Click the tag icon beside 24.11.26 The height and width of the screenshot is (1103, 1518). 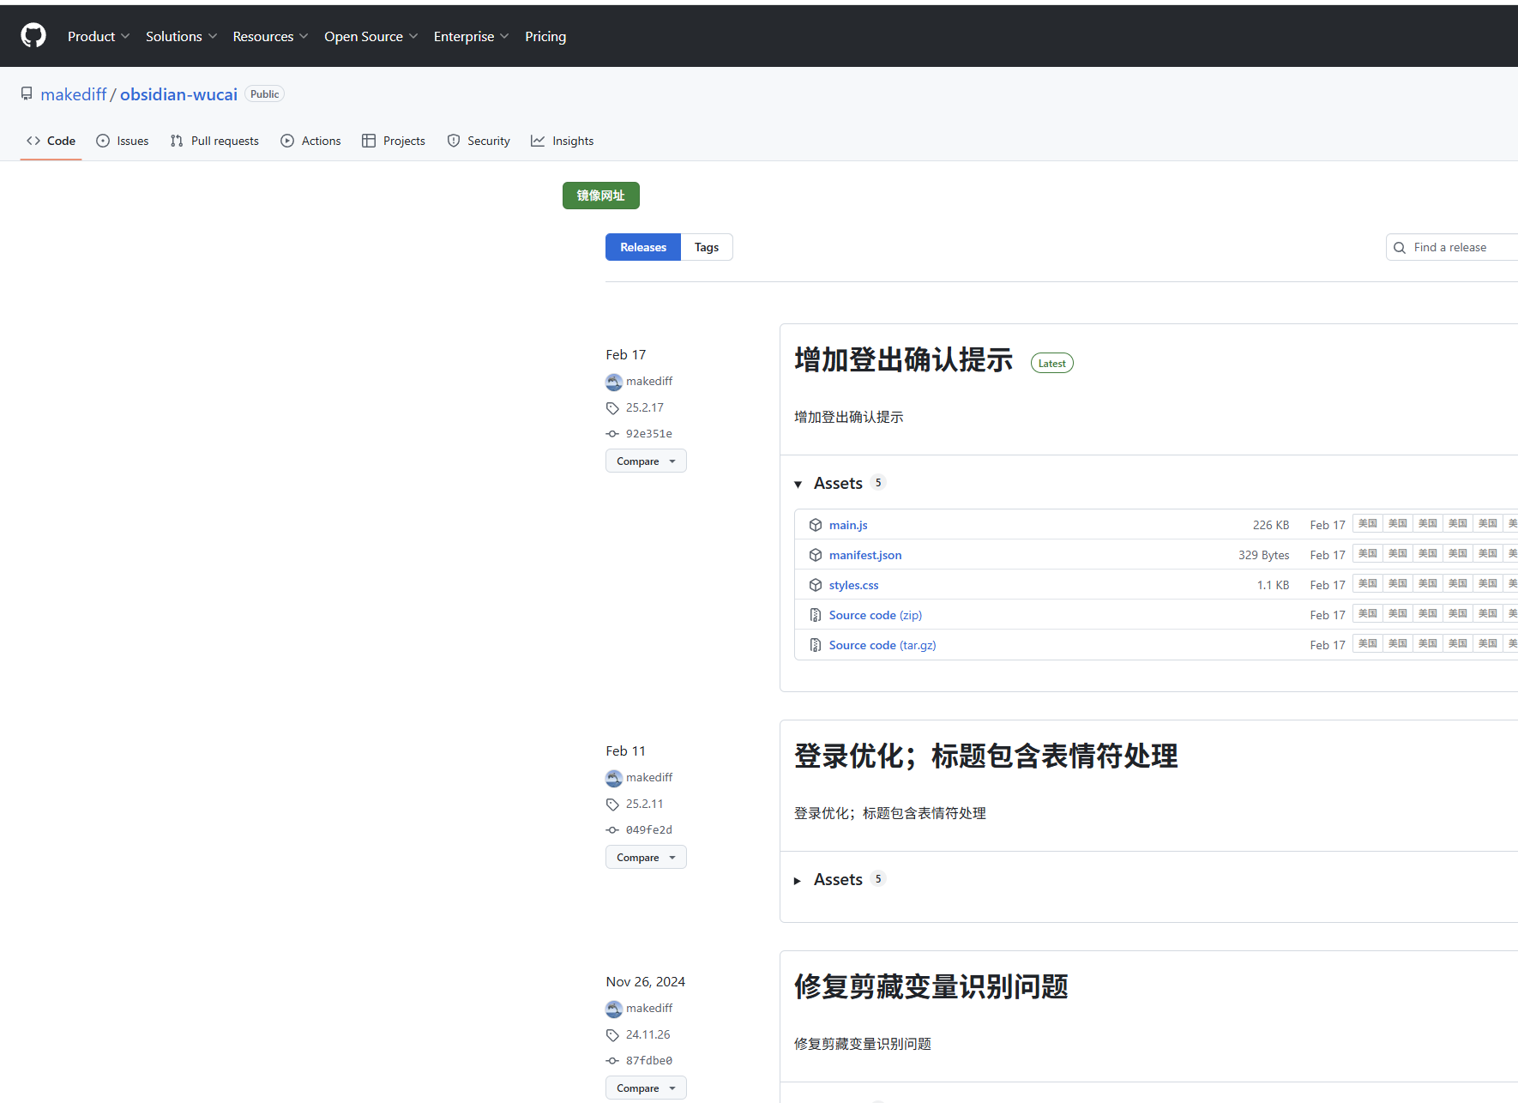[x=612, y=1035]
